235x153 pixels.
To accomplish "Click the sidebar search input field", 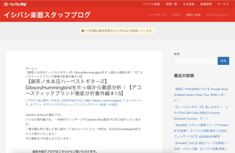I will pos(195,61).
